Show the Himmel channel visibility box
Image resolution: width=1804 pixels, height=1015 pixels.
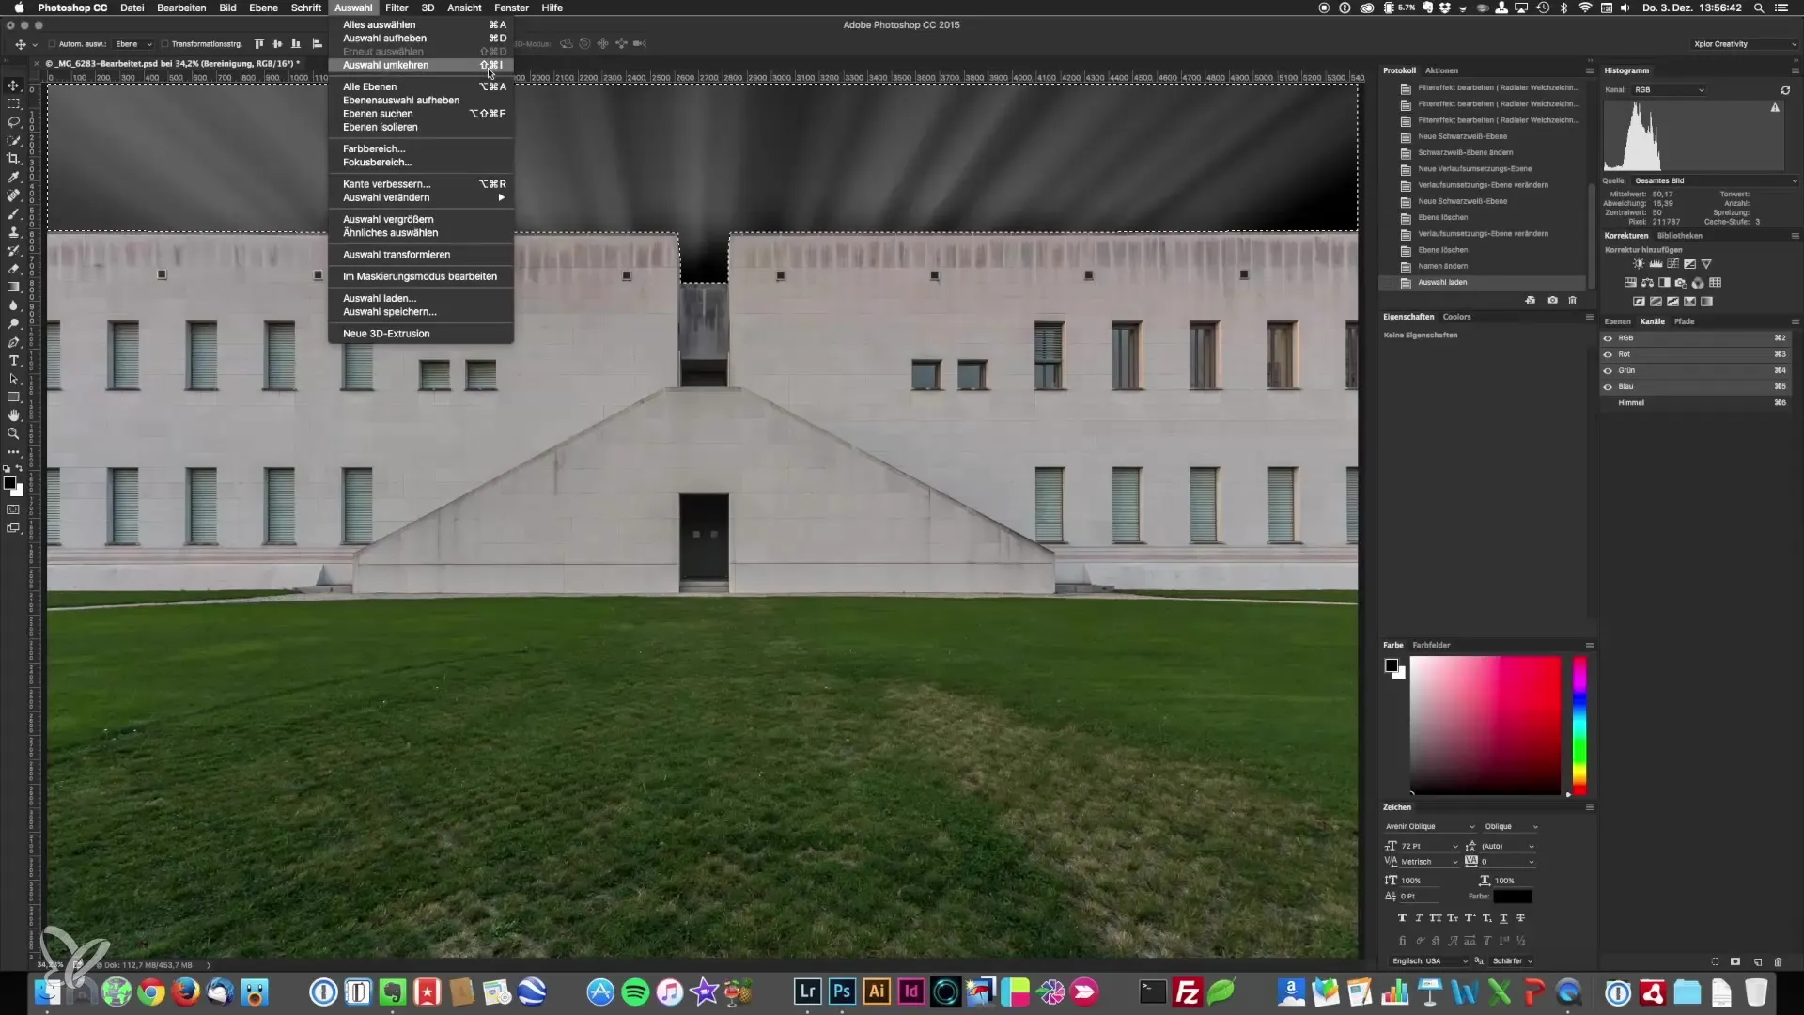tap(1608, 402)
